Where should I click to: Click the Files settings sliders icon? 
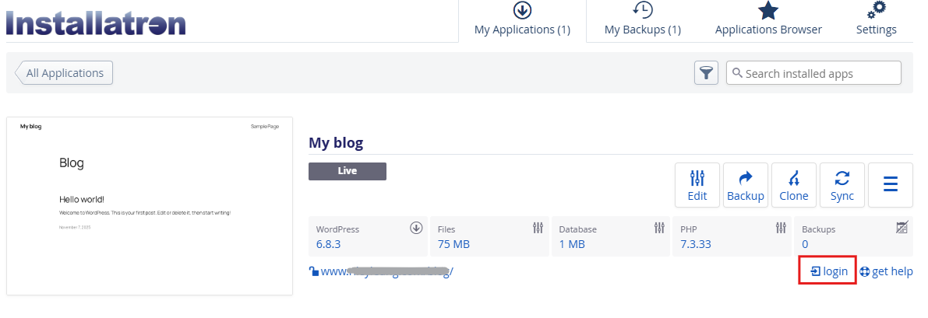pos(538,228)
